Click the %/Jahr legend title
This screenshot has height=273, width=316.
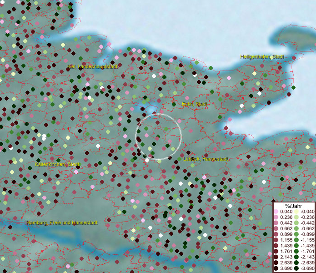tap(293, 206)
